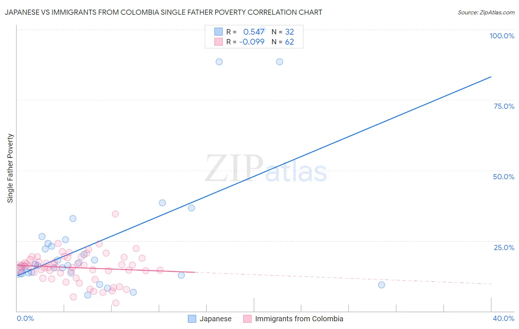The image size is (519, 329).
Task: Select the Immigrants from Colombia legend label
Action: click(299, 319)
